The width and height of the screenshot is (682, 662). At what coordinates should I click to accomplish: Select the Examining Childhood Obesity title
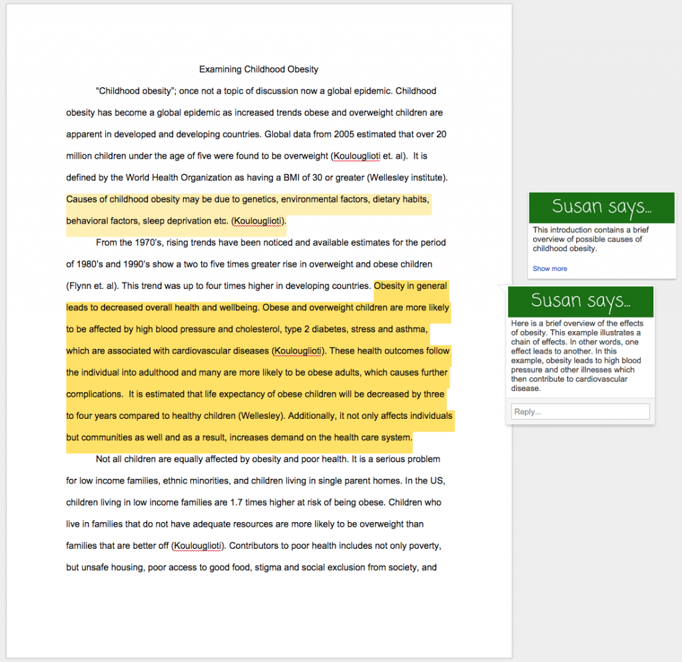[258, 69]
